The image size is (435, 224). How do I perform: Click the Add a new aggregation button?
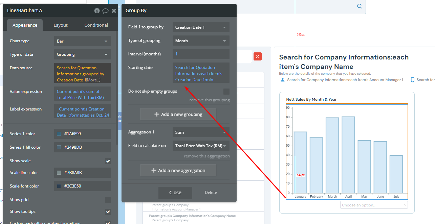coord(178,170)
